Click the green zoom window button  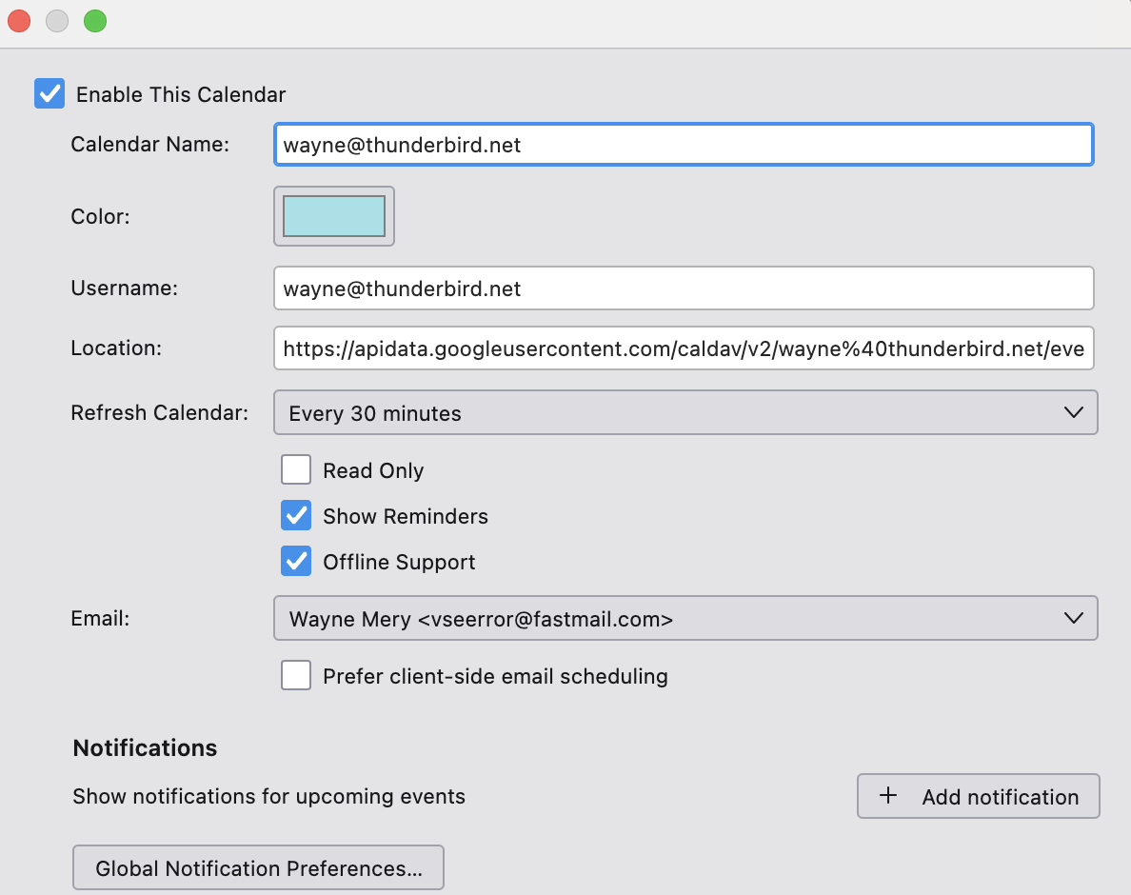coord(95,21)
